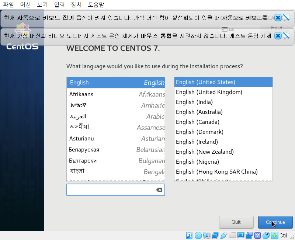Suppress the keyboard capture message permanently
The width and height of the screenshot is (295, 240).
point(287,18)
